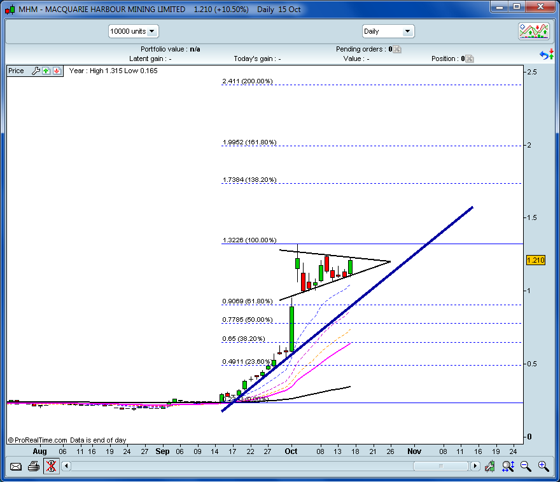
Task: Click the Position text label
Action: (448, 59)
